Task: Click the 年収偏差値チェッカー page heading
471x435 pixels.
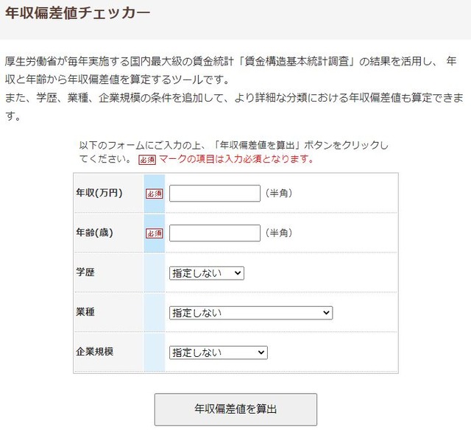Action: 77,13
